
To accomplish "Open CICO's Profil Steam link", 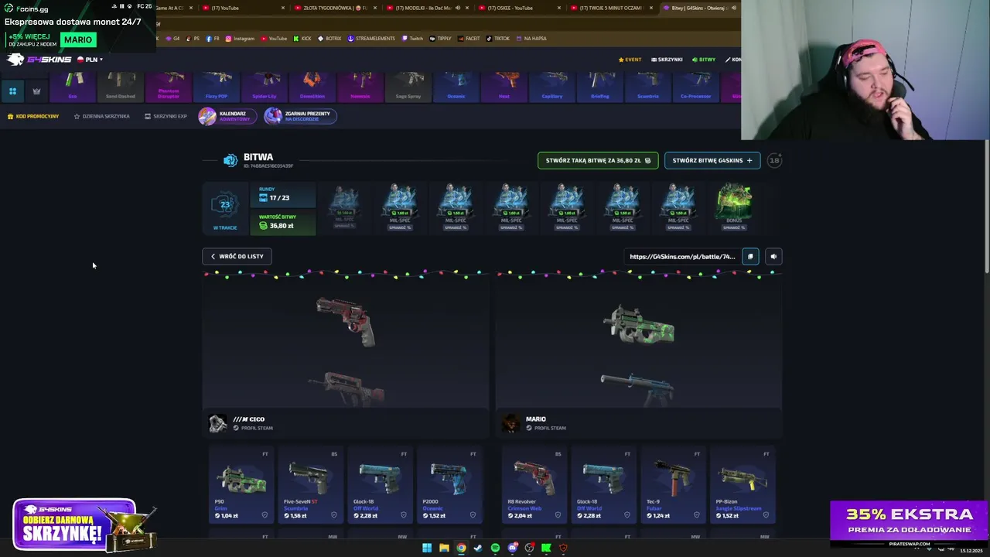I will pos(253,428).
